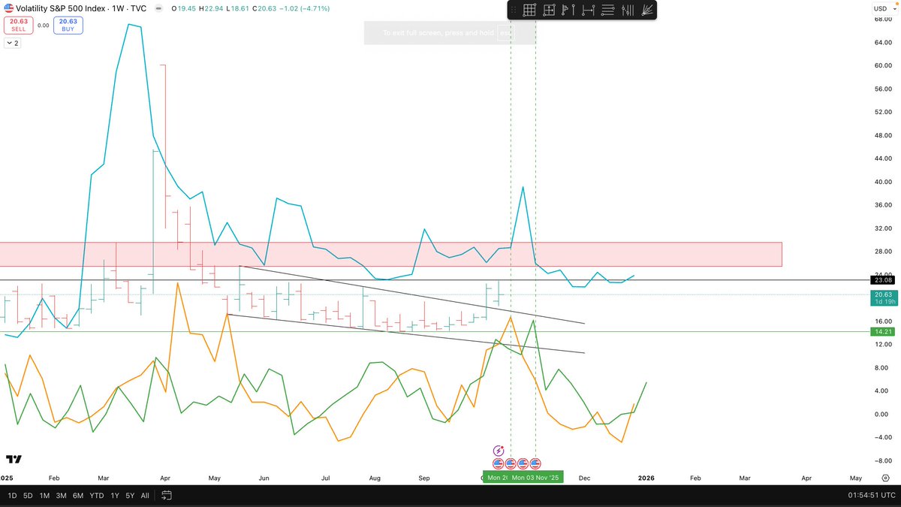
Task: Click the 0.00 spread value
Action: (43, 26)
